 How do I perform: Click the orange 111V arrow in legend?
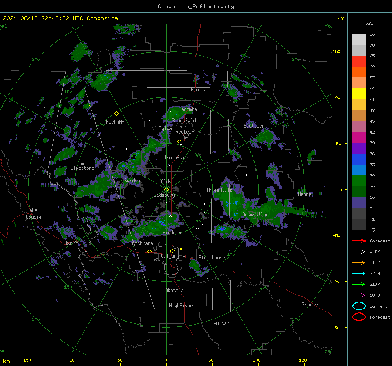pos(359,262)
